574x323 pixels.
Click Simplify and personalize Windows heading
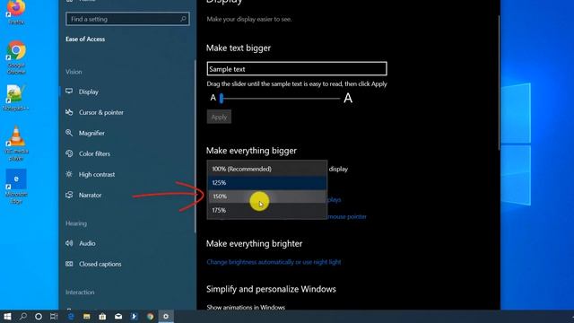click(271, 289)
